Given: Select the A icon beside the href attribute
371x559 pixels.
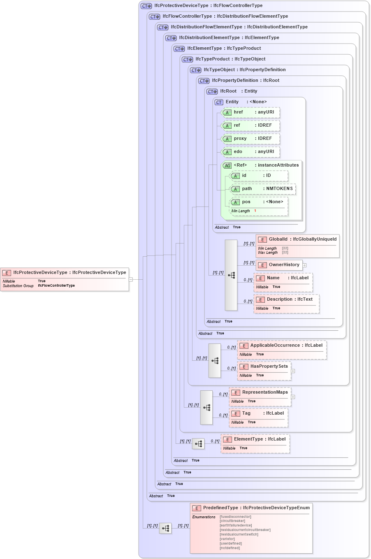Looking at the screenshot, I should pyautogui.click(x=227, y=112).
